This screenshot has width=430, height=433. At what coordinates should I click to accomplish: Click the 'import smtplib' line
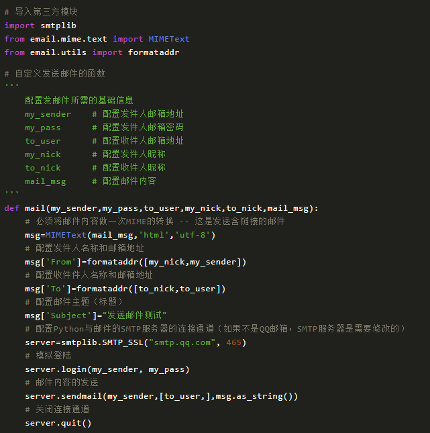pos(40,26)
